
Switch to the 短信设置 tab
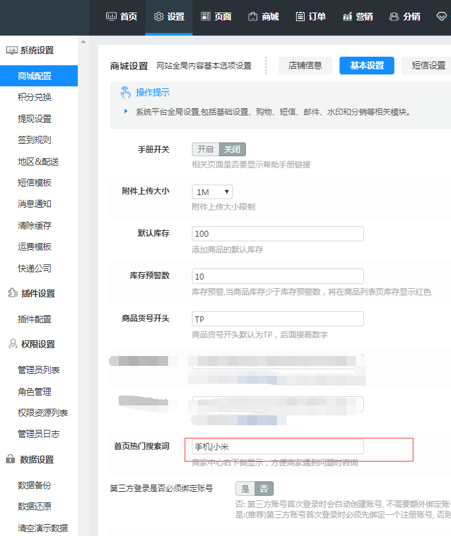pos(428,65)
